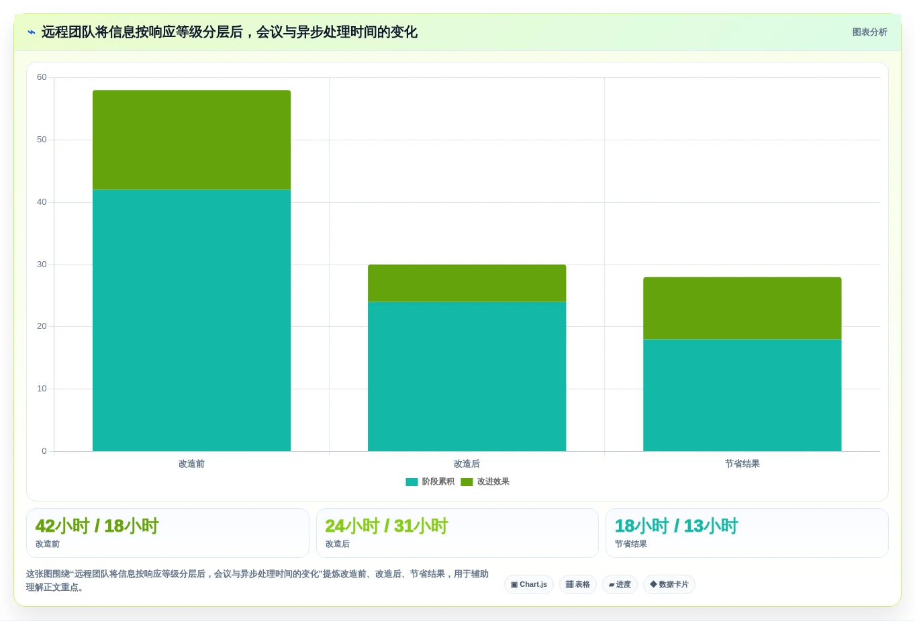Click the y-axis value 60

(x=42, y=77)
